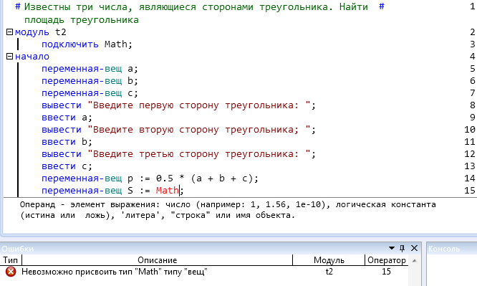
Task: Click line number 15 in the margin
Action: 470,191
